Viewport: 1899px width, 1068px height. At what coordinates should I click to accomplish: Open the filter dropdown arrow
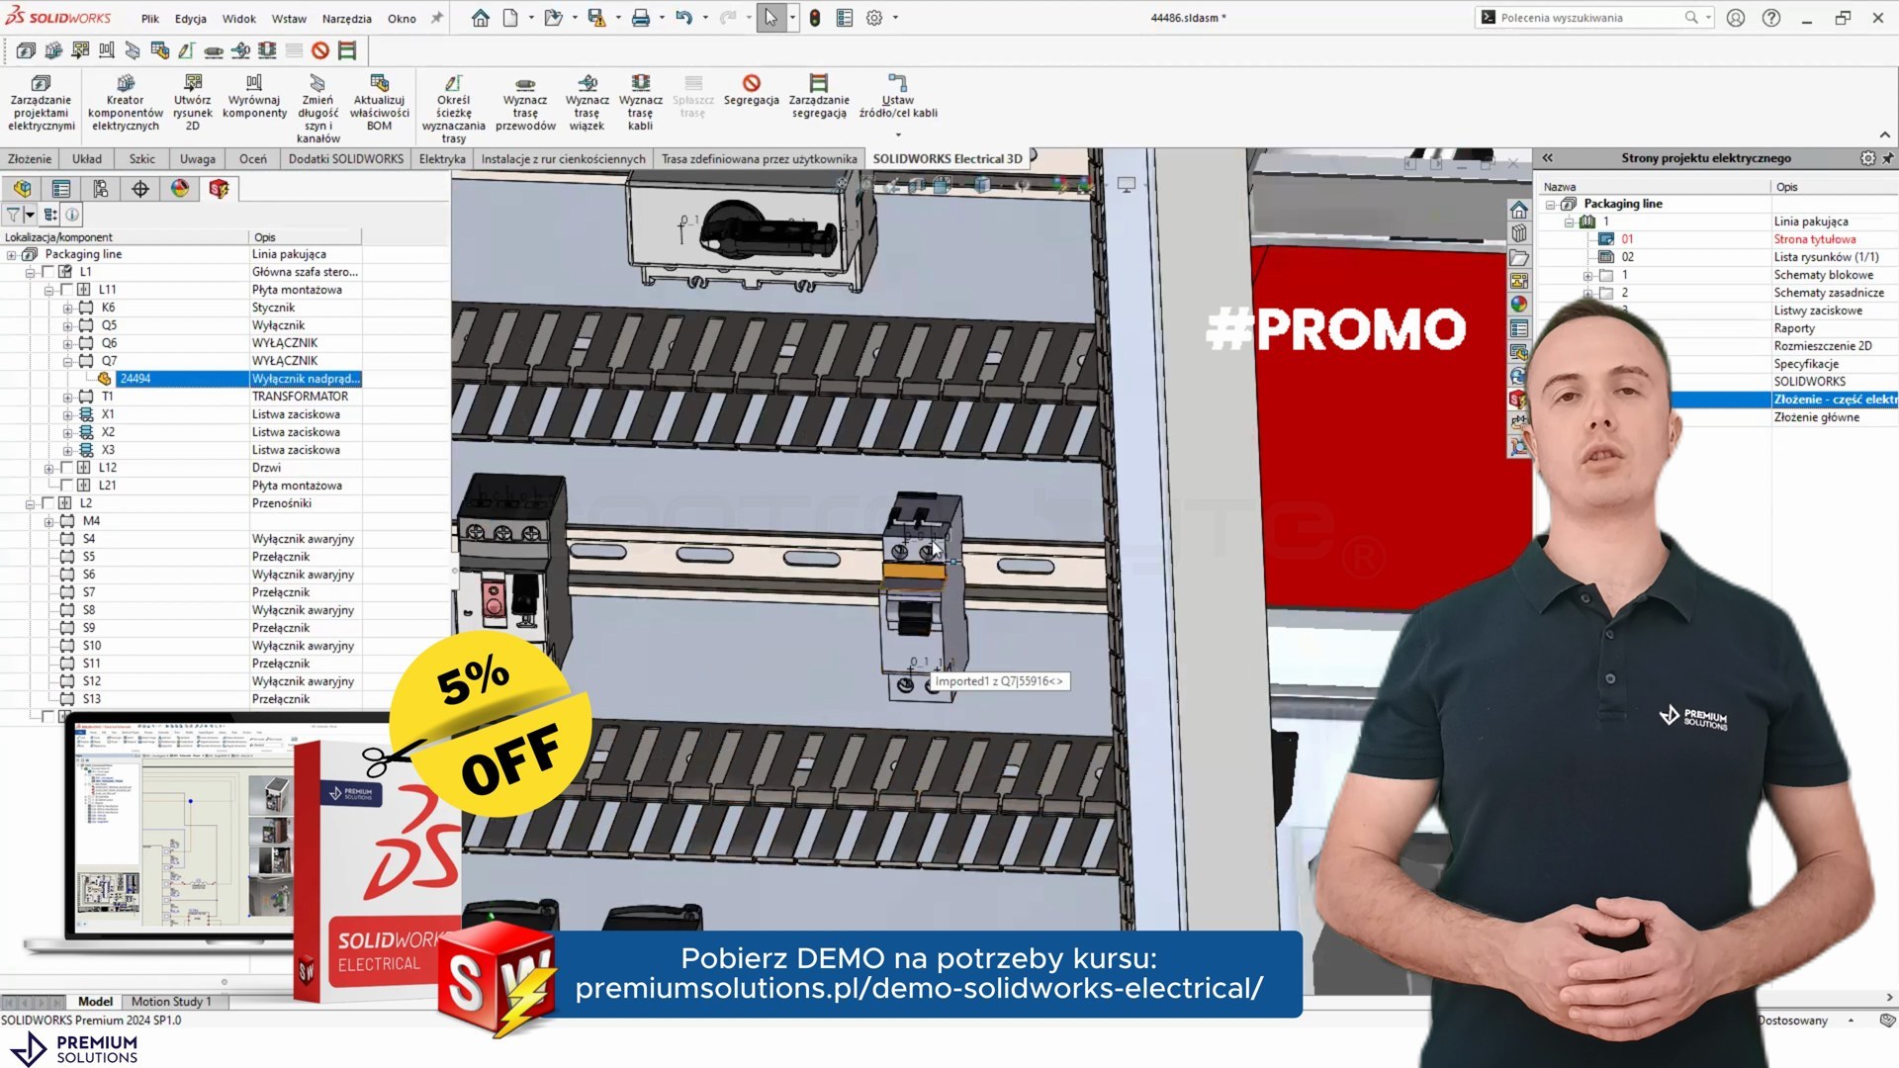pos(30,214)
